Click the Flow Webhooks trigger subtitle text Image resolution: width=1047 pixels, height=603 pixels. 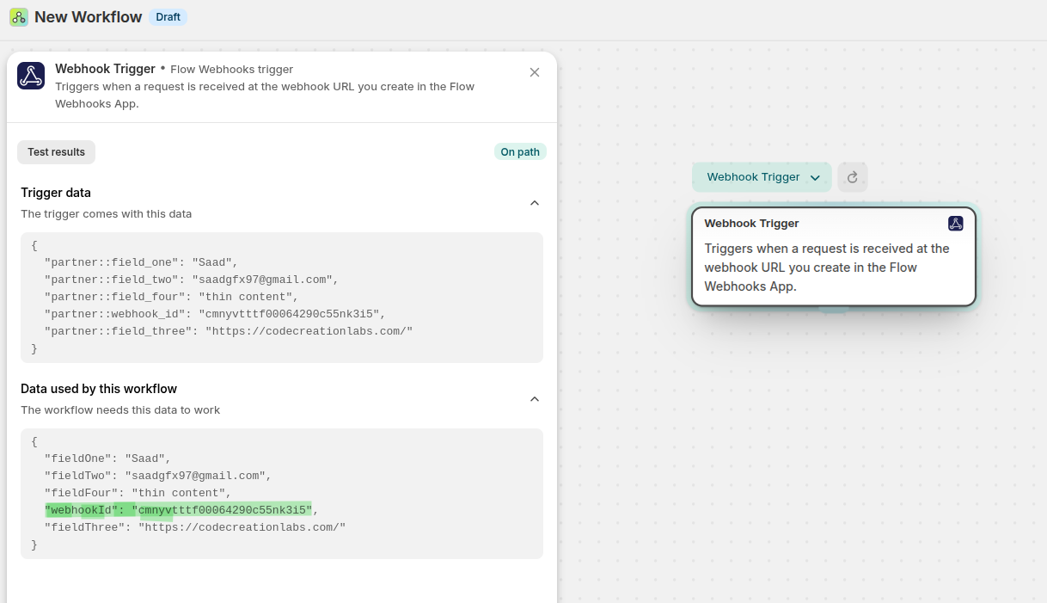[231, 70]
